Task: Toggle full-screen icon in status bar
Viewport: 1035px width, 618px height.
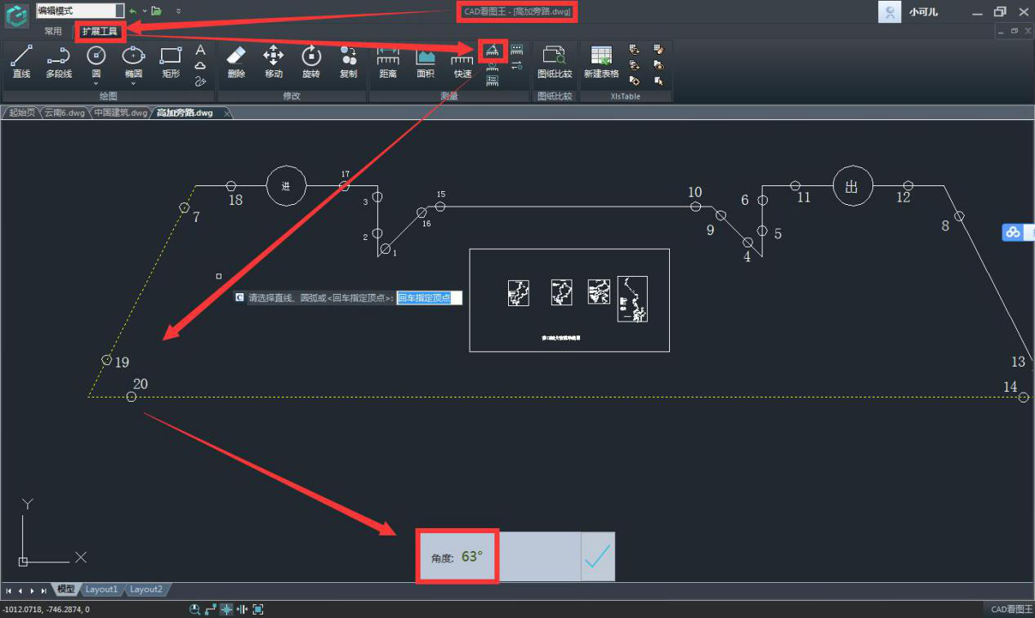Action: point(258,610)
